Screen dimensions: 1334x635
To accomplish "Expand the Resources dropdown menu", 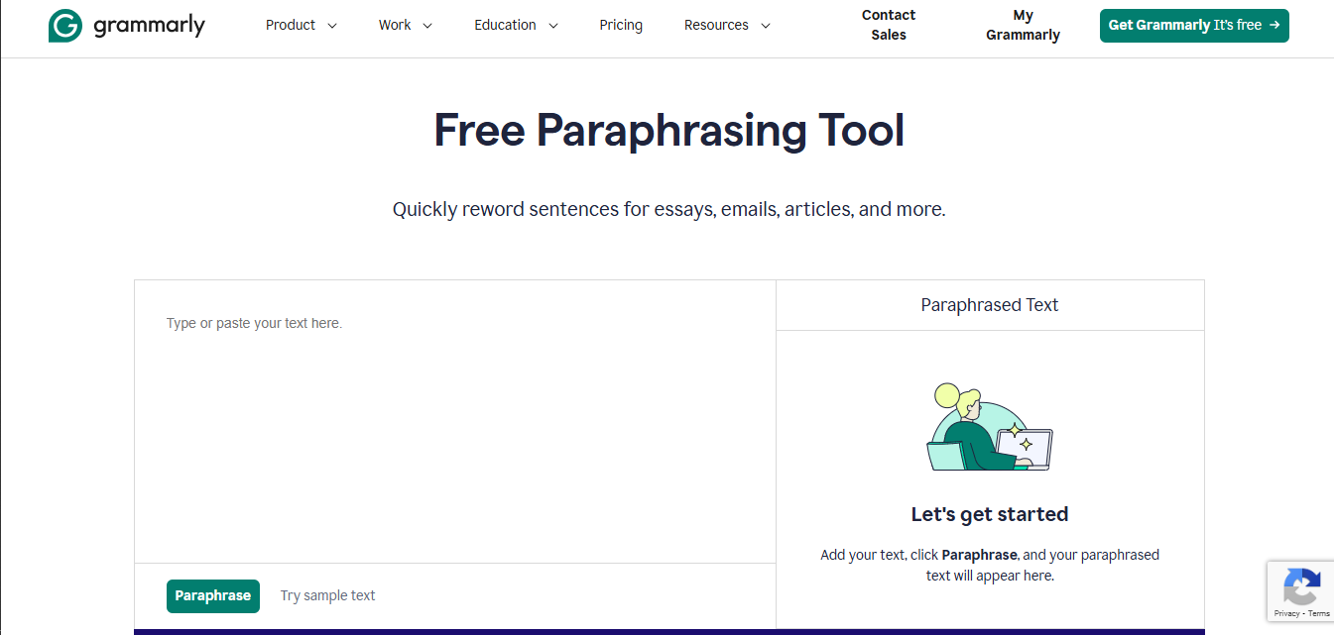I will click(x=728, y=25).
